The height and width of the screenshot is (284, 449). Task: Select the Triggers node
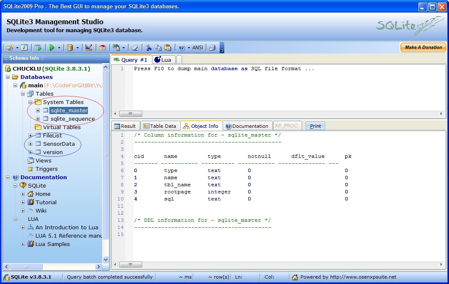(46, 169)
